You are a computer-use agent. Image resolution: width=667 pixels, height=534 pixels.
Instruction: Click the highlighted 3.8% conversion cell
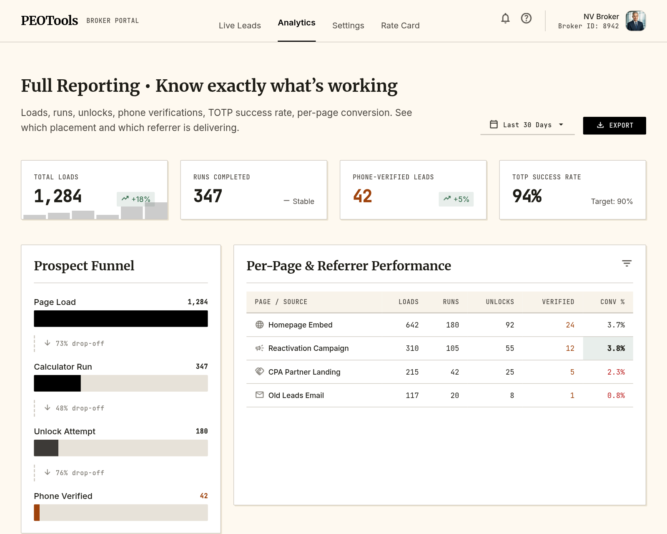(x=608, y=348)
